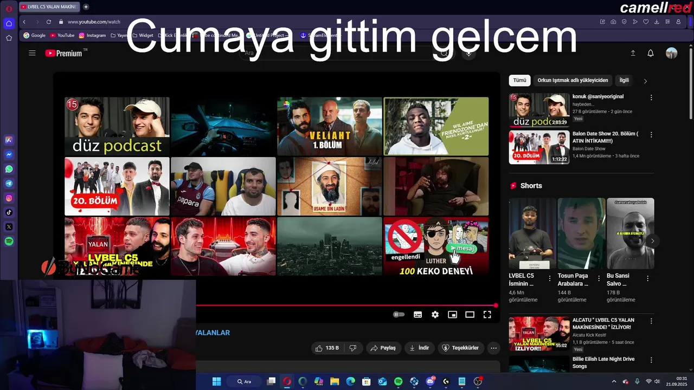Image resolution: width=694 pixels, height=390 pixels.
Task: Show hidden system tray icons
Action: [614, 381]
